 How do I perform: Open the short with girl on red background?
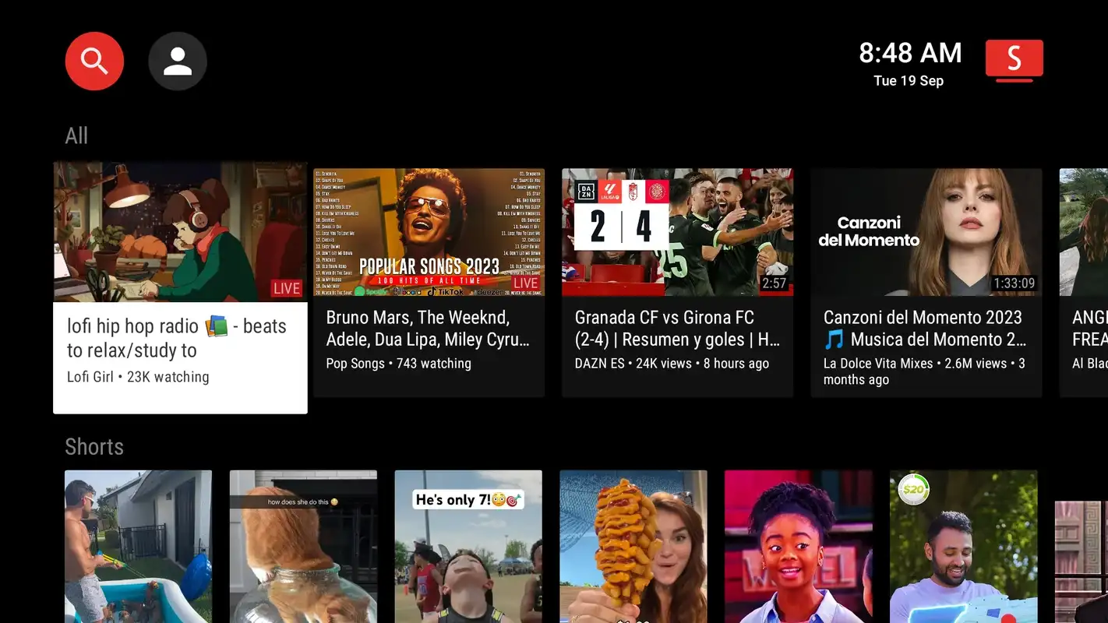[798, 545]
